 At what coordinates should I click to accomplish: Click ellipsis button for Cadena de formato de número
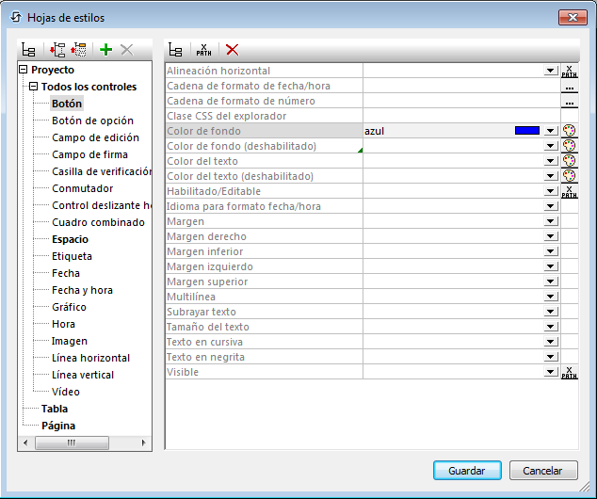(x=569, y=101)
